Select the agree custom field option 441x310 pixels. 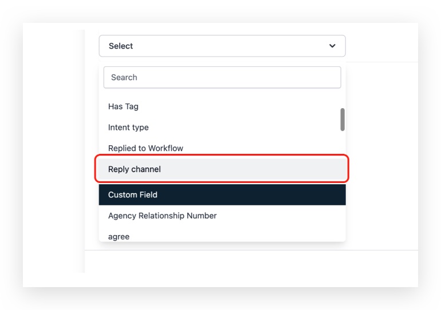222,236
